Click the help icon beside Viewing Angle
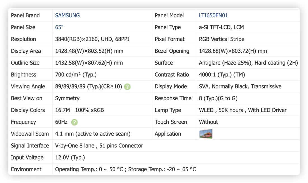 click(x=127, y=87)
